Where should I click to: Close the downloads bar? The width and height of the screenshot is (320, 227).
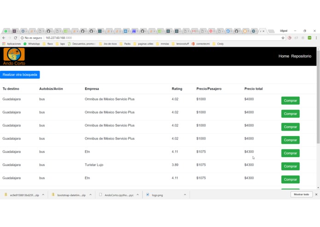coord(316,195)
